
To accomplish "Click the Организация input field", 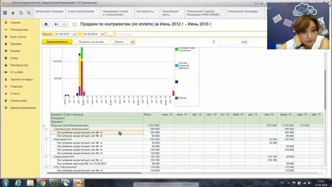I will 190,34.
